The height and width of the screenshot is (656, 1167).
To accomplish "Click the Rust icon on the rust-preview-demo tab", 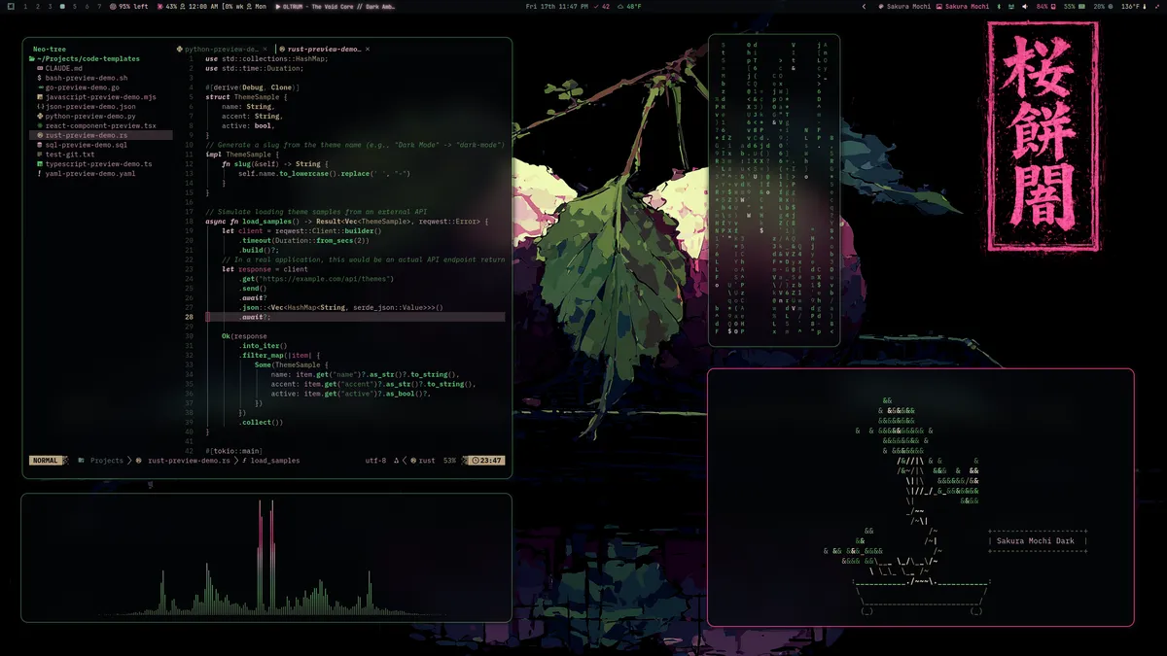I will click(282, 49).
